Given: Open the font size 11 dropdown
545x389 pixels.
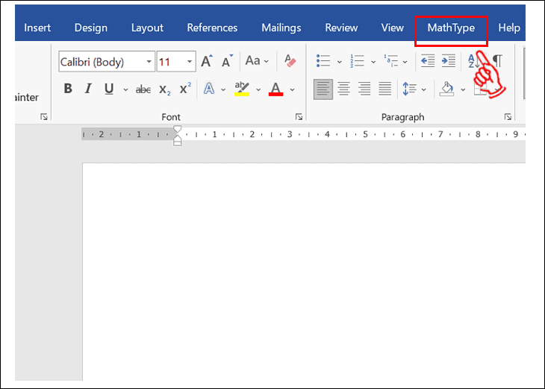Looking at the screenshot, I should pyautogui.click(x=190, y=62).
